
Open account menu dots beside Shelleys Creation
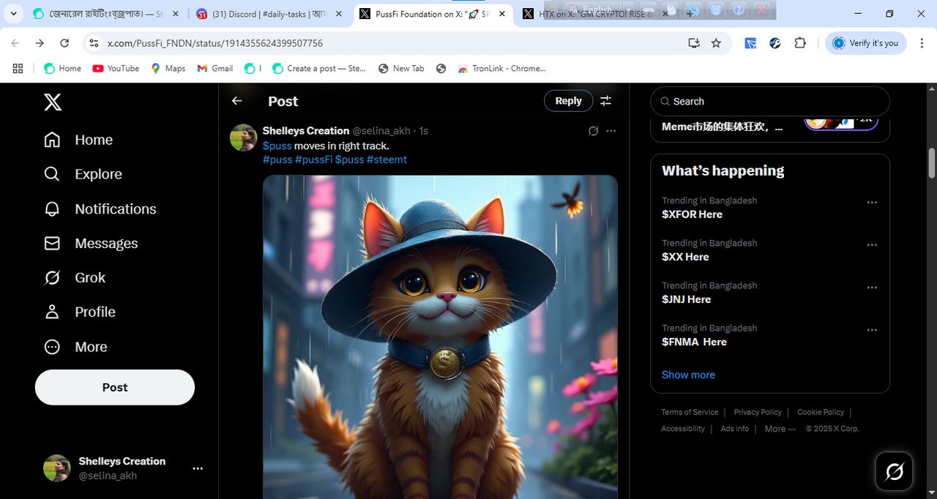pyautogui.click(x=198, y=468)
